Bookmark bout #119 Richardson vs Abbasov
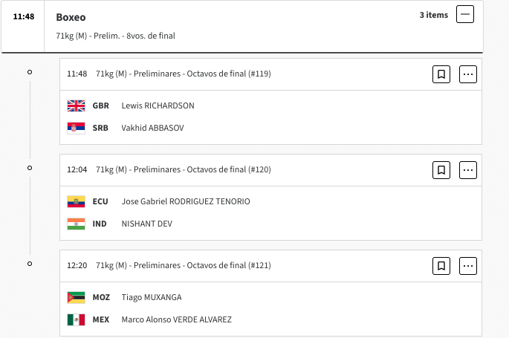 441,74
